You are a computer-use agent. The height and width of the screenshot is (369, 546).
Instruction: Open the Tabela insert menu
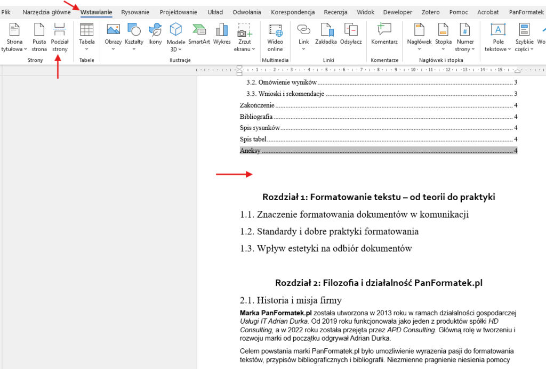[87, 37]
